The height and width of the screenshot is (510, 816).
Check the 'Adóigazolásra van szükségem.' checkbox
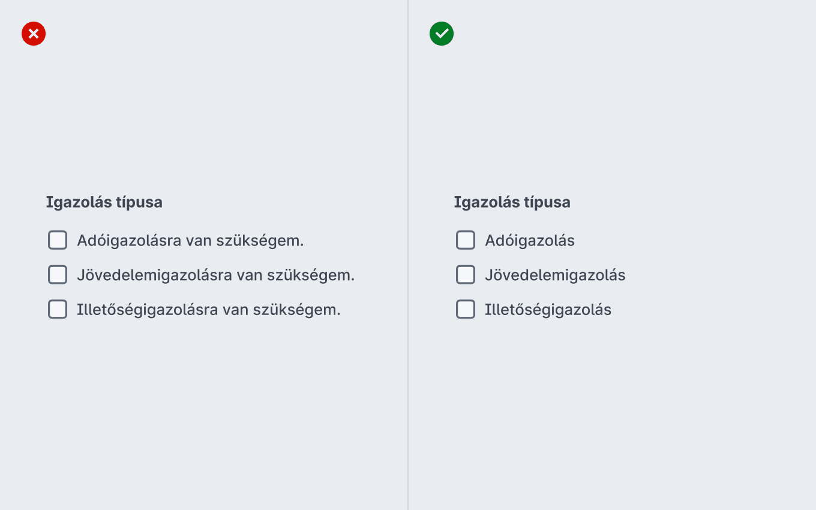(58, 241)
